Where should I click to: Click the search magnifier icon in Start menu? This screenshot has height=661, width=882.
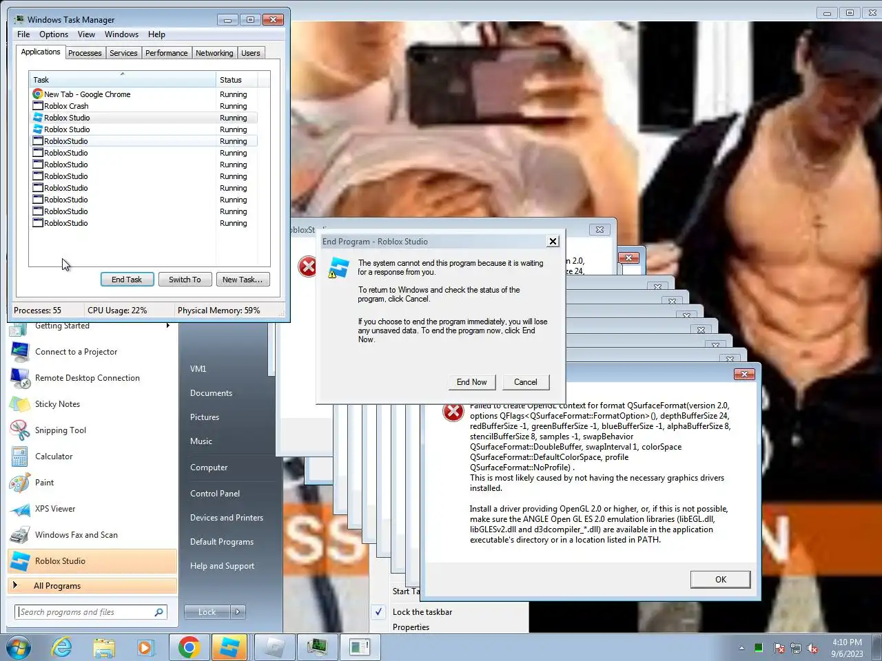tap(159, 611)
